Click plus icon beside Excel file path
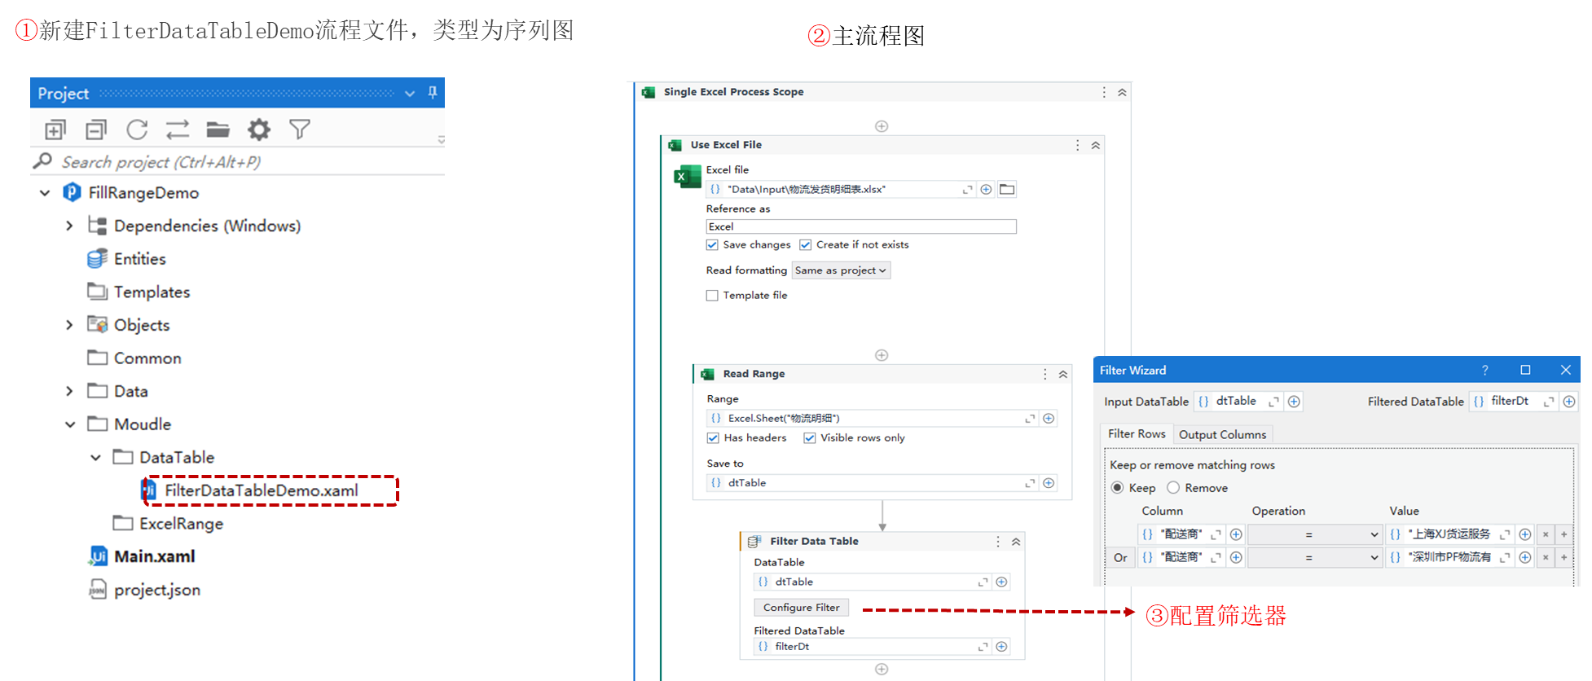Image resolution: width=1592 pixels, height=681 pixels. click(986, 189)
